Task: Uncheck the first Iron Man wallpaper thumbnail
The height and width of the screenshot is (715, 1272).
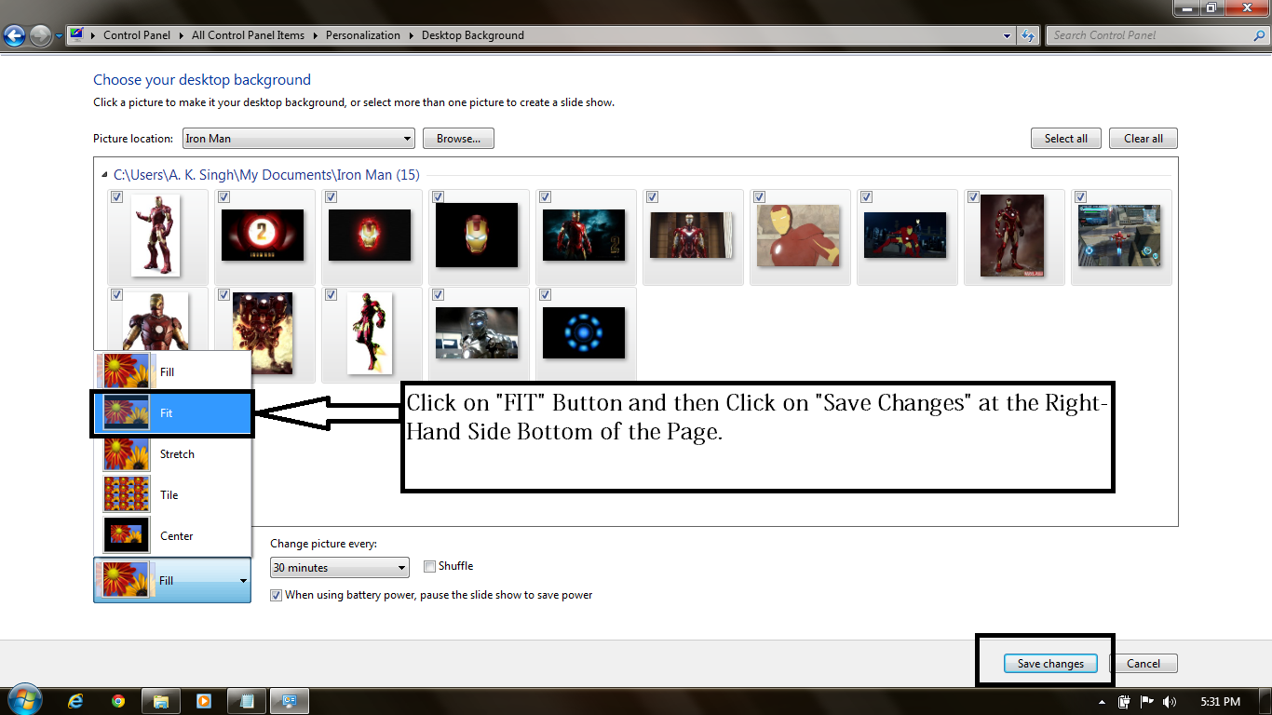Action: 116,196
